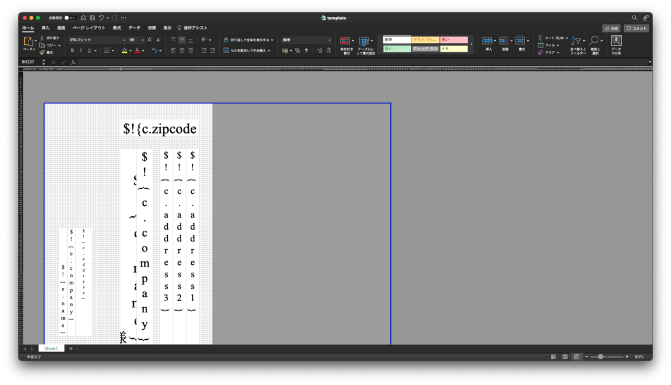Viewport: 671px width, 385px height.
Task: Open 操作アシスト tell me box
Action: click(192, 28)
